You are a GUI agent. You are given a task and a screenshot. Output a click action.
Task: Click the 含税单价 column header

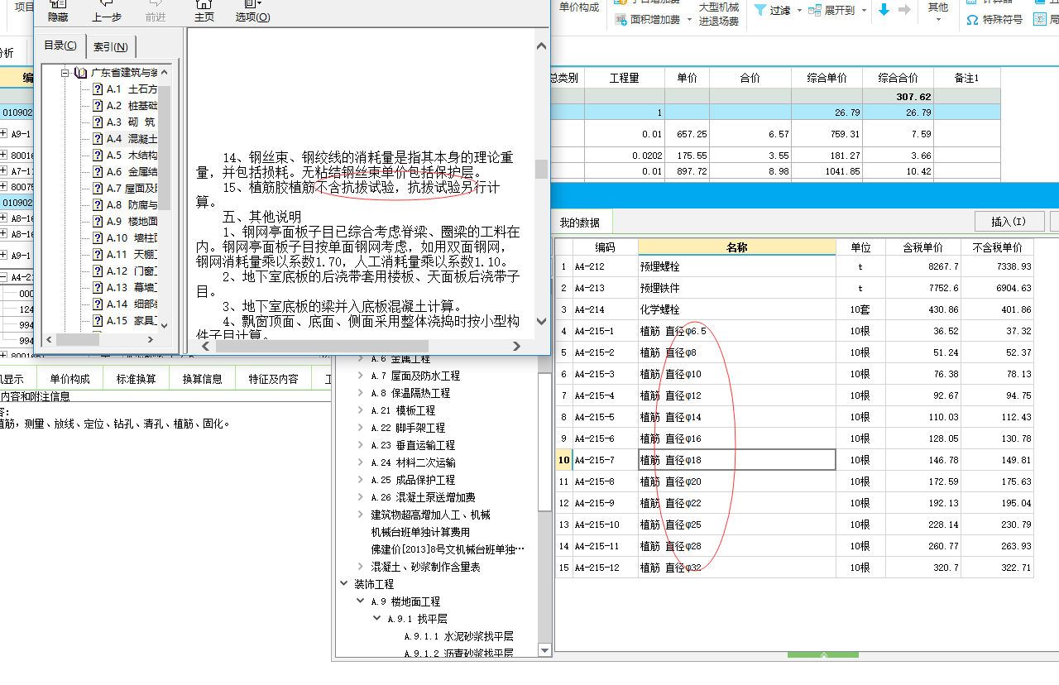[923, 247]
